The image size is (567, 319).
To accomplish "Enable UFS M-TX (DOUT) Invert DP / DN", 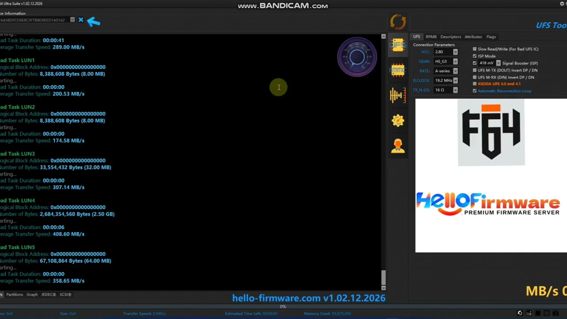I will 474,70.
